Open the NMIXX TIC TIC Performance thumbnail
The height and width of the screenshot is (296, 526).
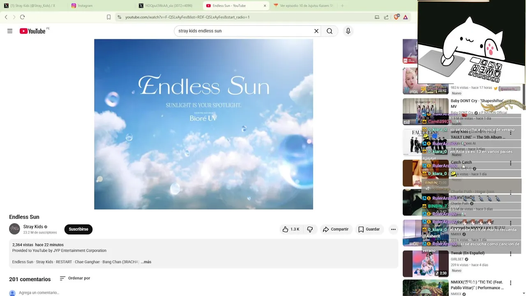click(x=425, y=288)
